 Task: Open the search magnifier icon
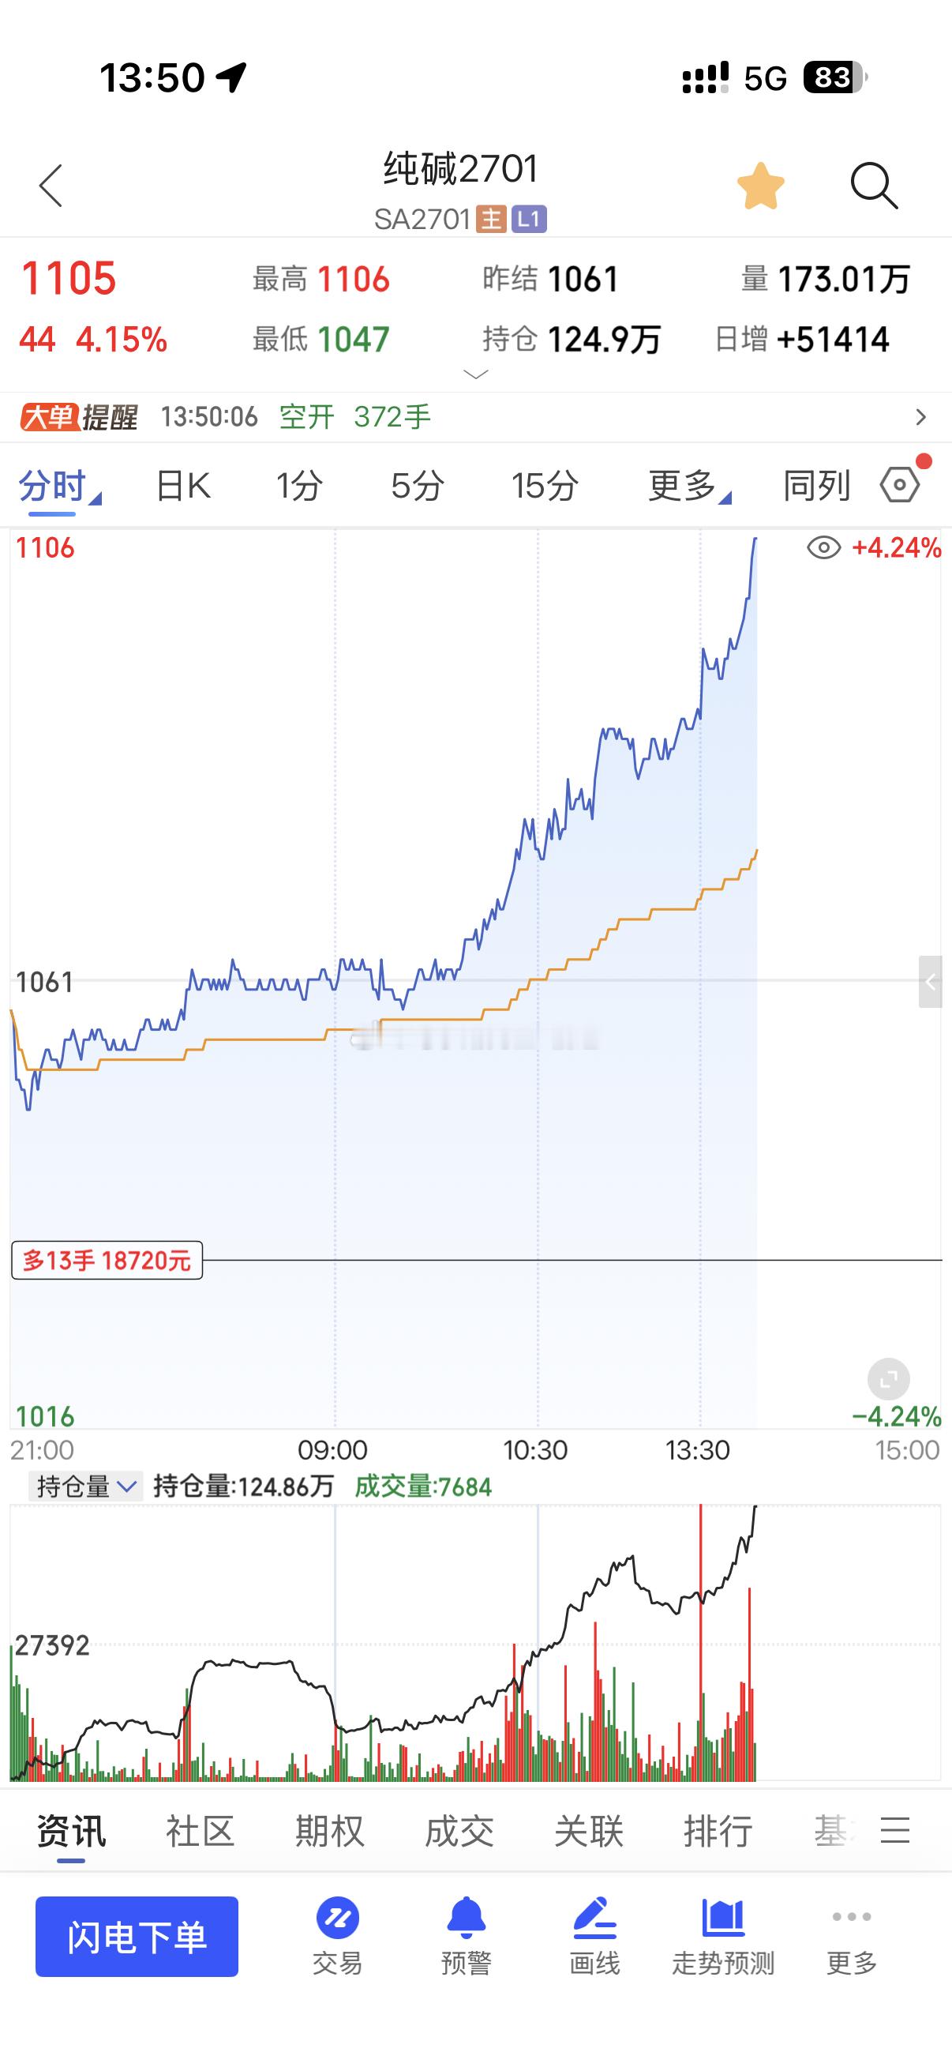coord(873,186)
